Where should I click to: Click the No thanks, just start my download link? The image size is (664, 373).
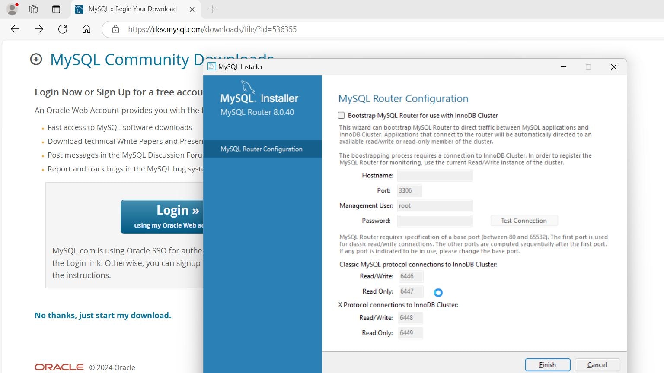(103, 315)
